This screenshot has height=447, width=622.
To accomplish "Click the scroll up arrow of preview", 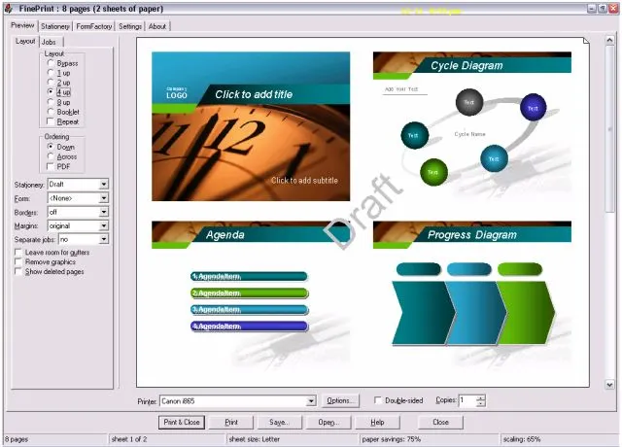I will coord(609,40).
